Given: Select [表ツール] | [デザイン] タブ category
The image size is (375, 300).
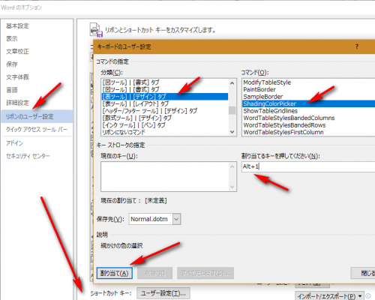Looking at the screenshot, I should [165, 97].
